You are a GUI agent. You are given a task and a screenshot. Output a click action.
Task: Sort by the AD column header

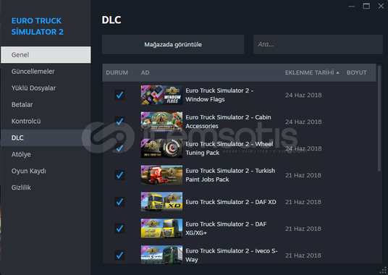tap(145, 72)
